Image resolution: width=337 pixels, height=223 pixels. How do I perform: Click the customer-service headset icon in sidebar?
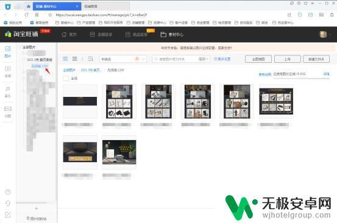click(8, 203)
